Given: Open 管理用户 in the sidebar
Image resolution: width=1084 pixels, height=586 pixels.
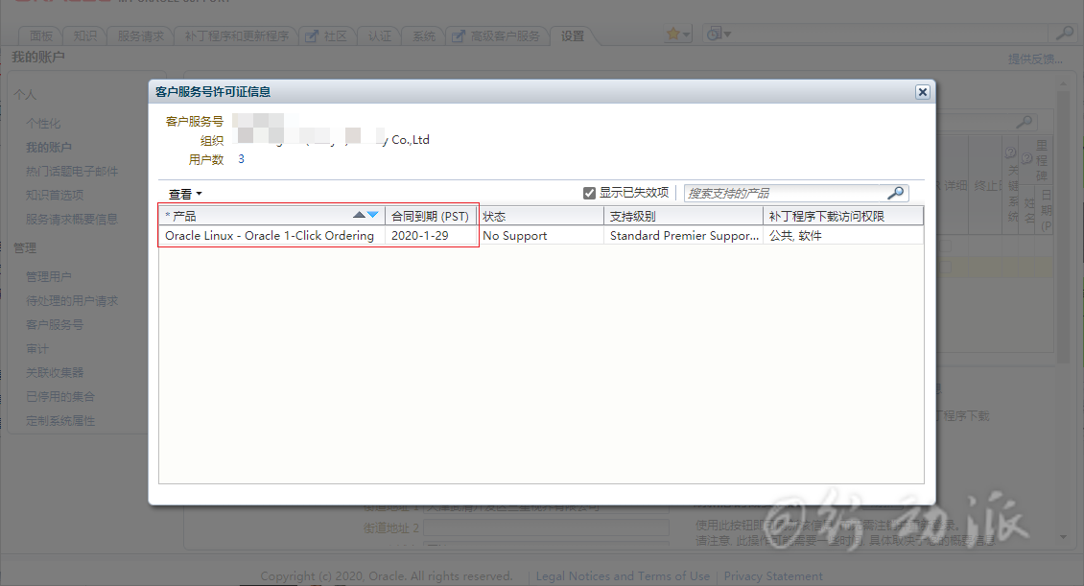Looking at the screenshot, I should tap(48, 276).
